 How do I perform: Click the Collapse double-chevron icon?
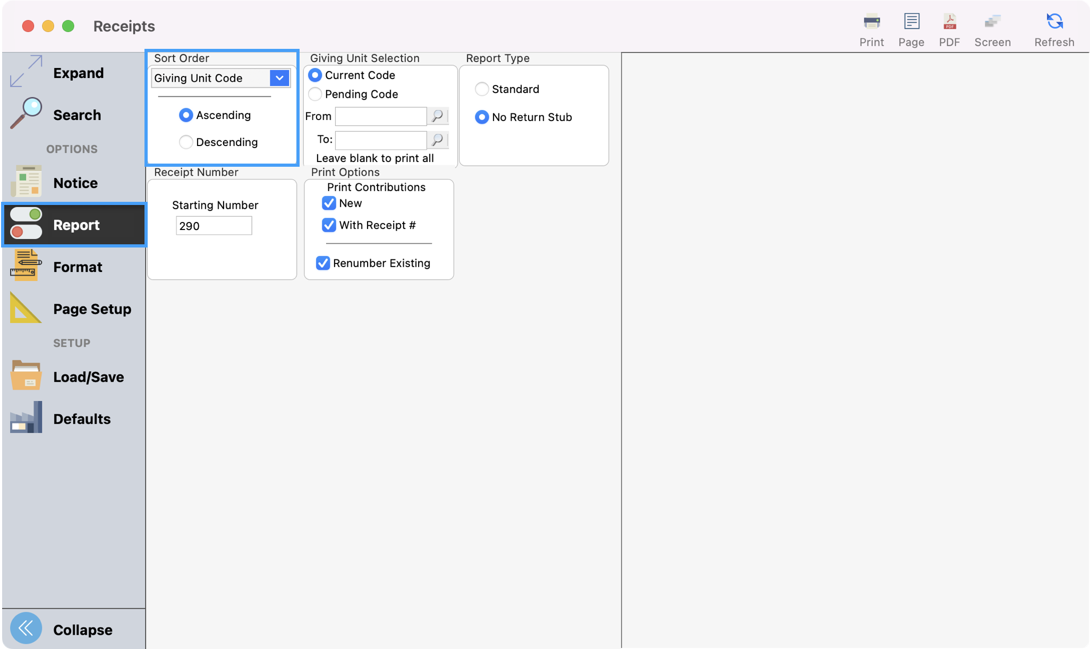[x=25, y=629]
